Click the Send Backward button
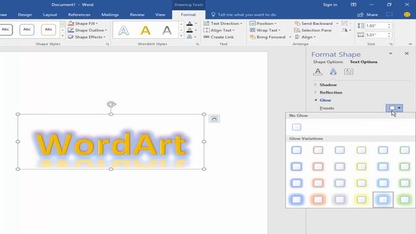416x234 pixels. 313,23
